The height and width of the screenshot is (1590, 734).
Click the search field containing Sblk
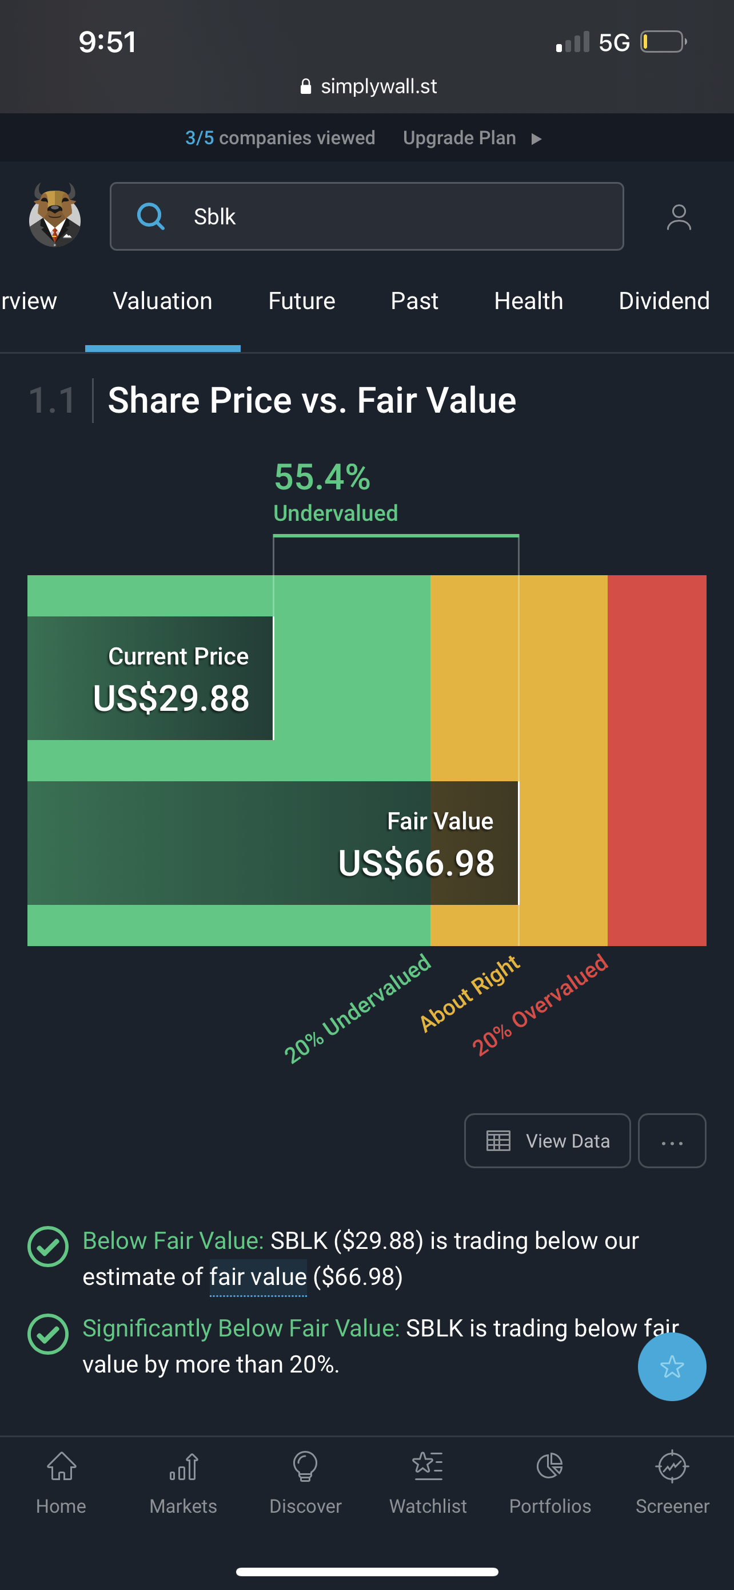click(x=366, y=216)
